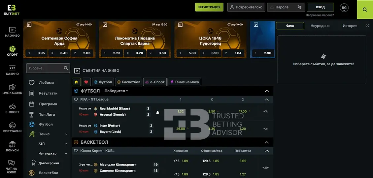Image resolution: width=373 pixels, height=178 pixels.
Task: Switch to the Фиш betslip tab
Action: click(290, 26)
